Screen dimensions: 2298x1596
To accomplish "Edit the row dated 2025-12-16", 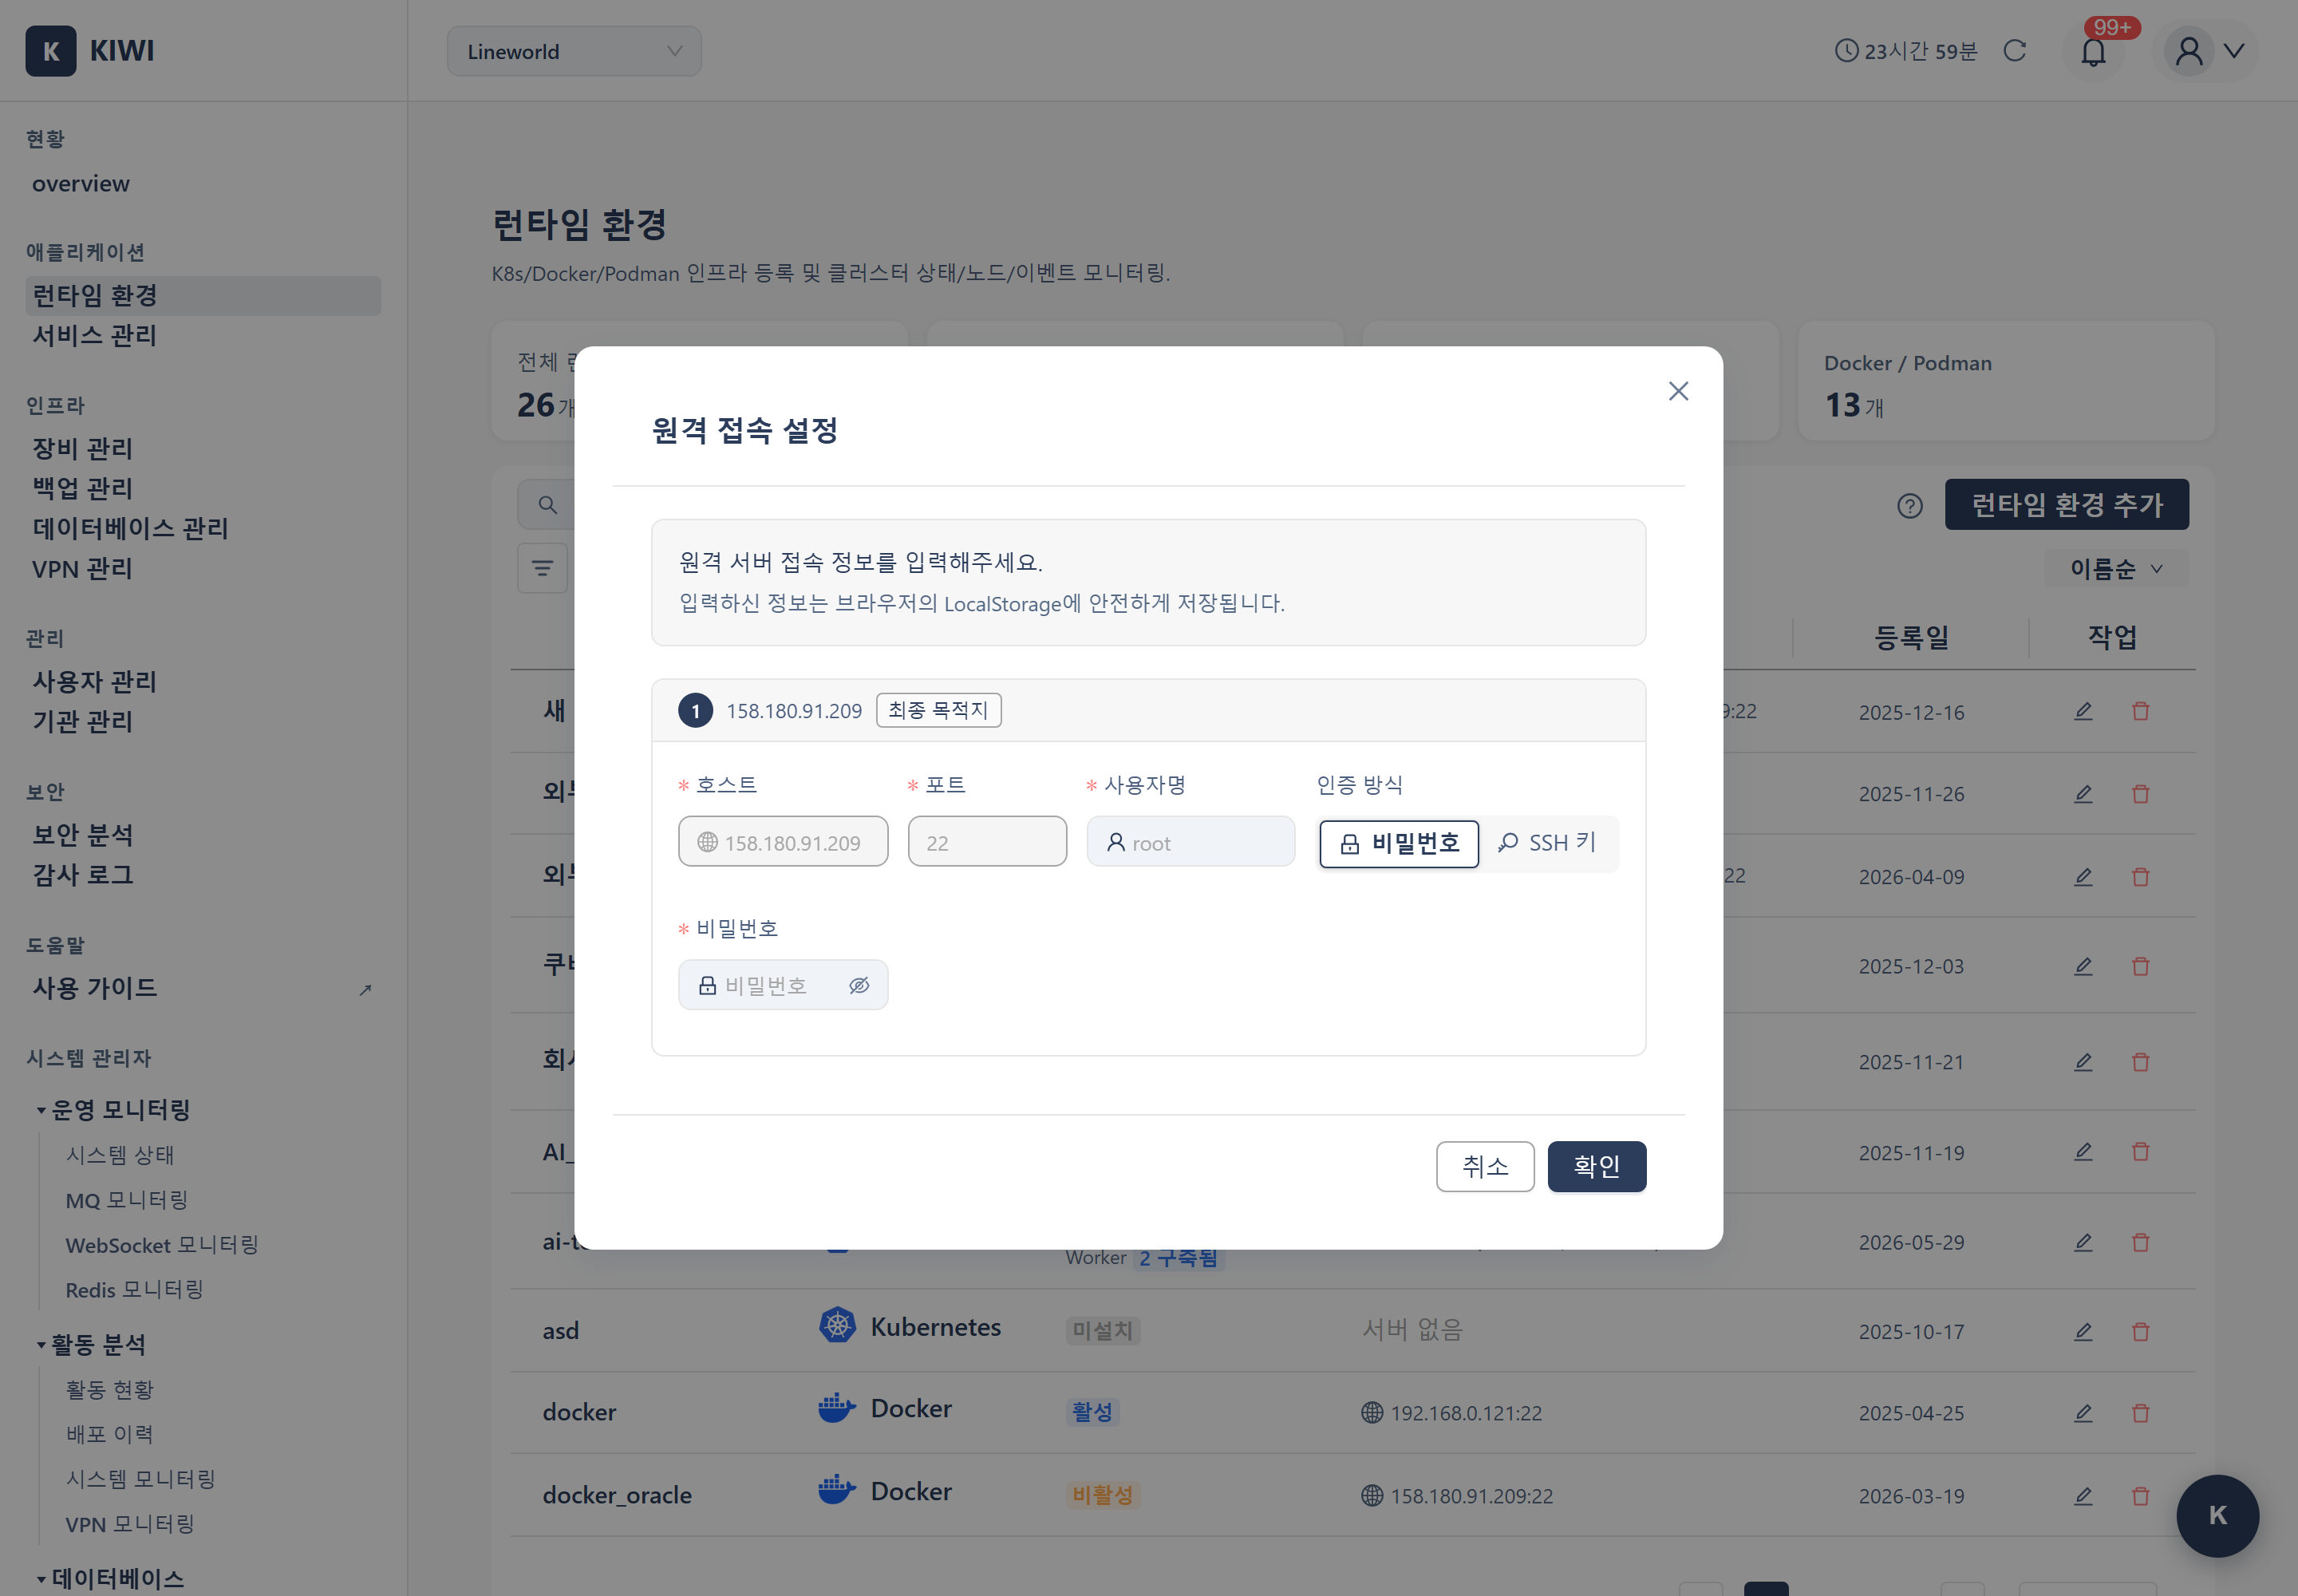I will tap(2083, 712).
